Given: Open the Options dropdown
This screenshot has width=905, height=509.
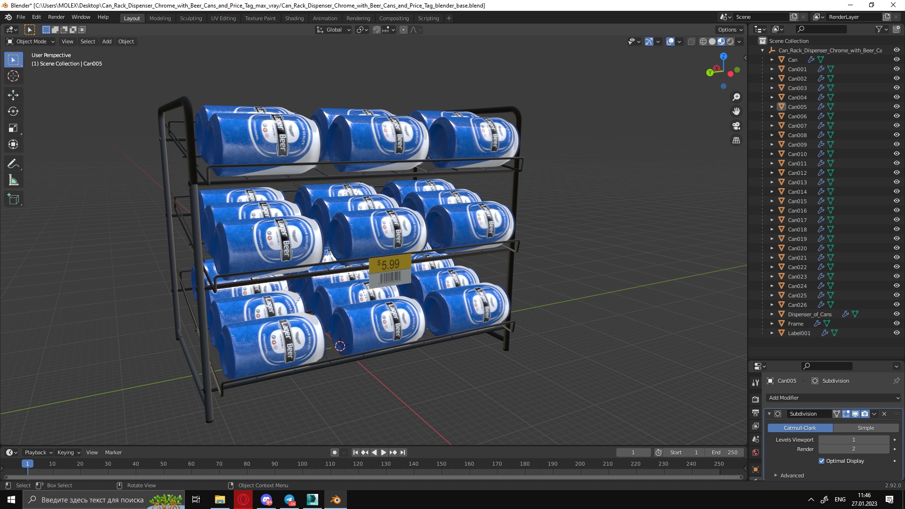Looking at the screenshot, I should (x=730, y=30).
